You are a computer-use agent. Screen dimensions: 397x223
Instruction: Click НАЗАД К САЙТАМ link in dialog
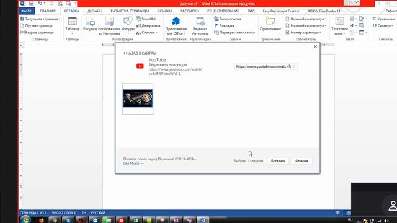(140, 53)
